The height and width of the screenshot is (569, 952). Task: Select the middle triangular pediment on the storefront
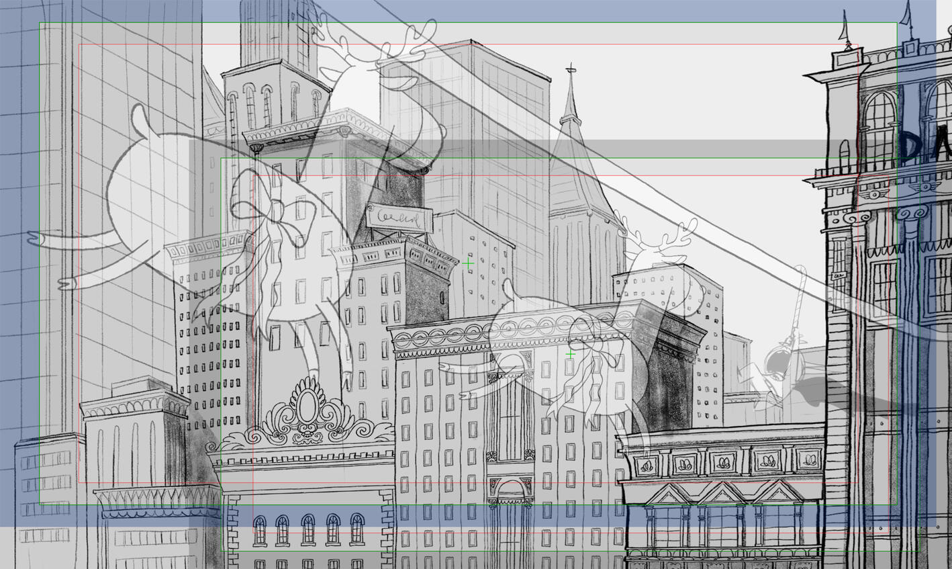click(x=721, y=494)
